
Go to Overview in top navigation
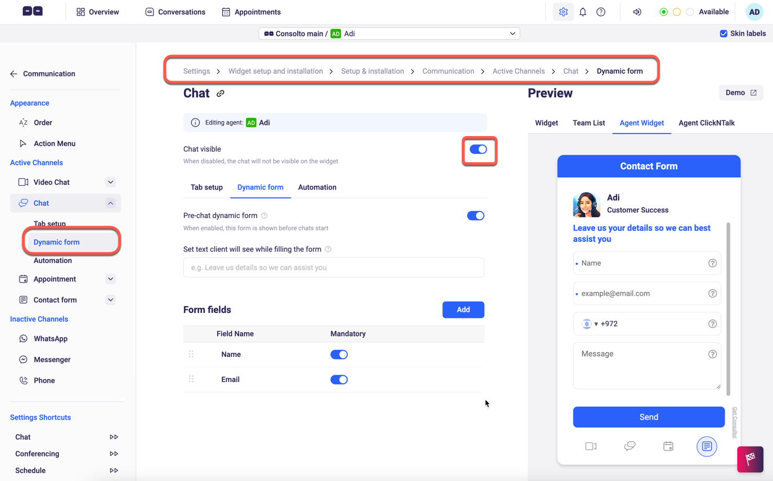(x=97, y=12)
